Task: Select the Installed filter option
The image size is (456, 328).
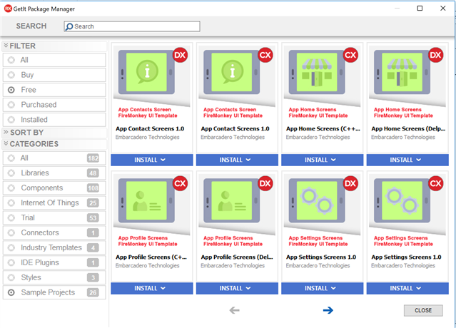Action: [54, 120]
